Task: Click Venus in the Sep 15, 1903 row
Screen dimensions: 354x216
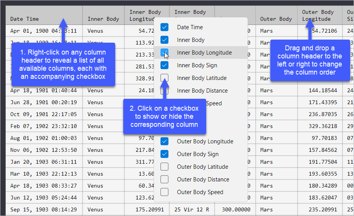Action: [95, 209]
